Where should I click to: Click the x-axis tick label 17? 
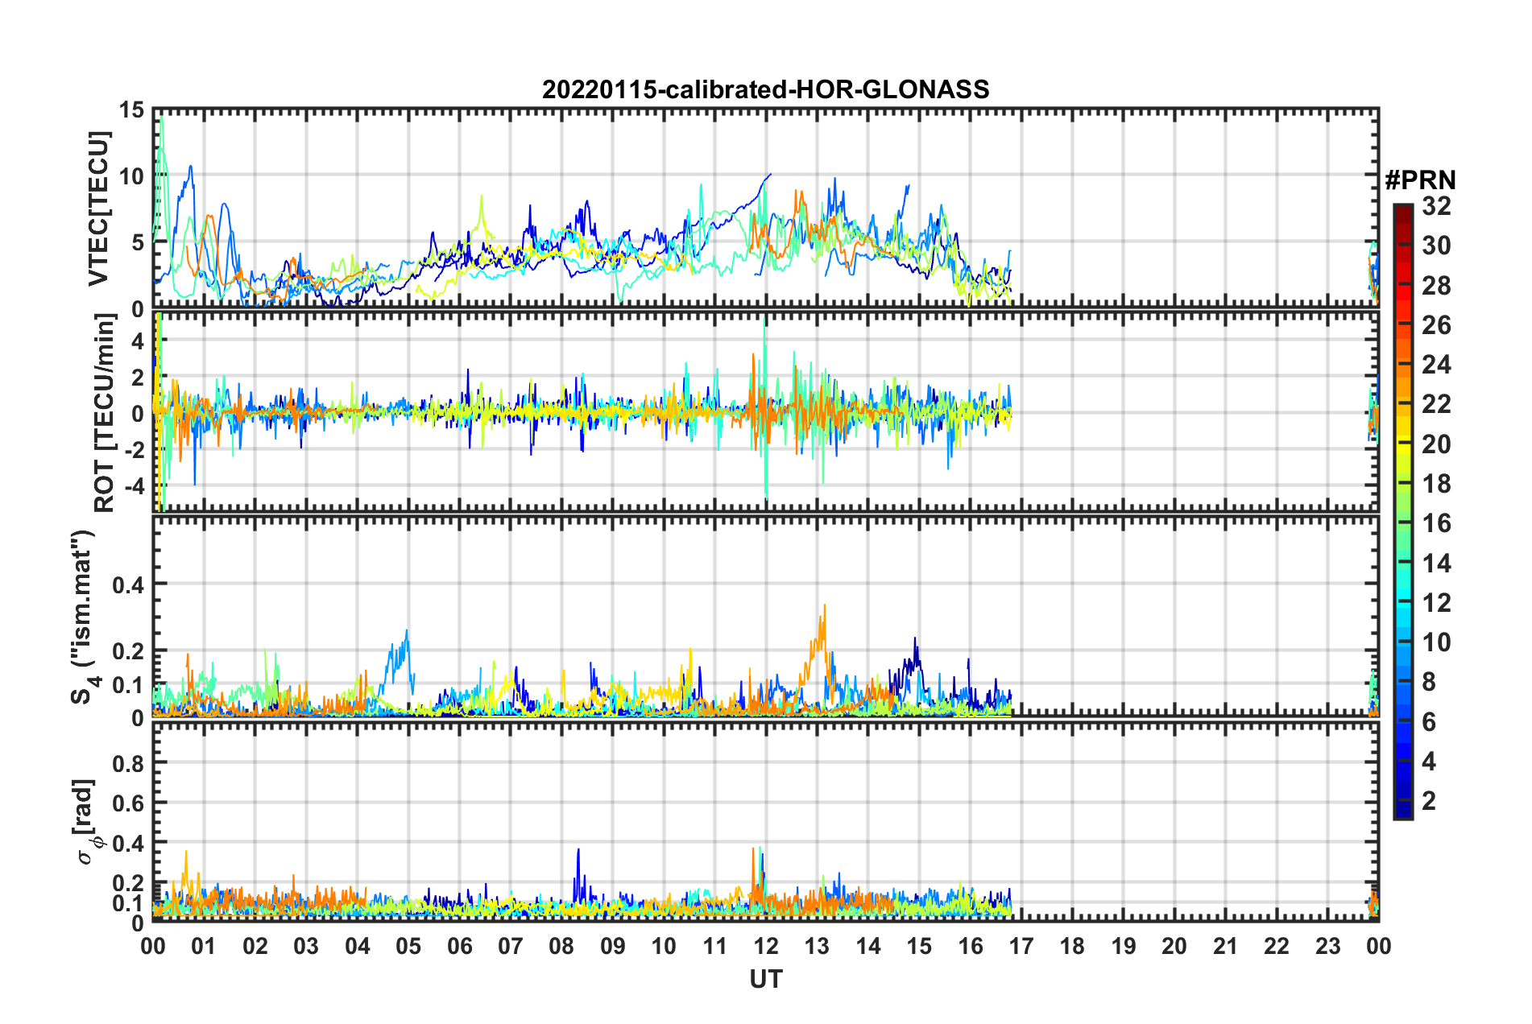1021,946
